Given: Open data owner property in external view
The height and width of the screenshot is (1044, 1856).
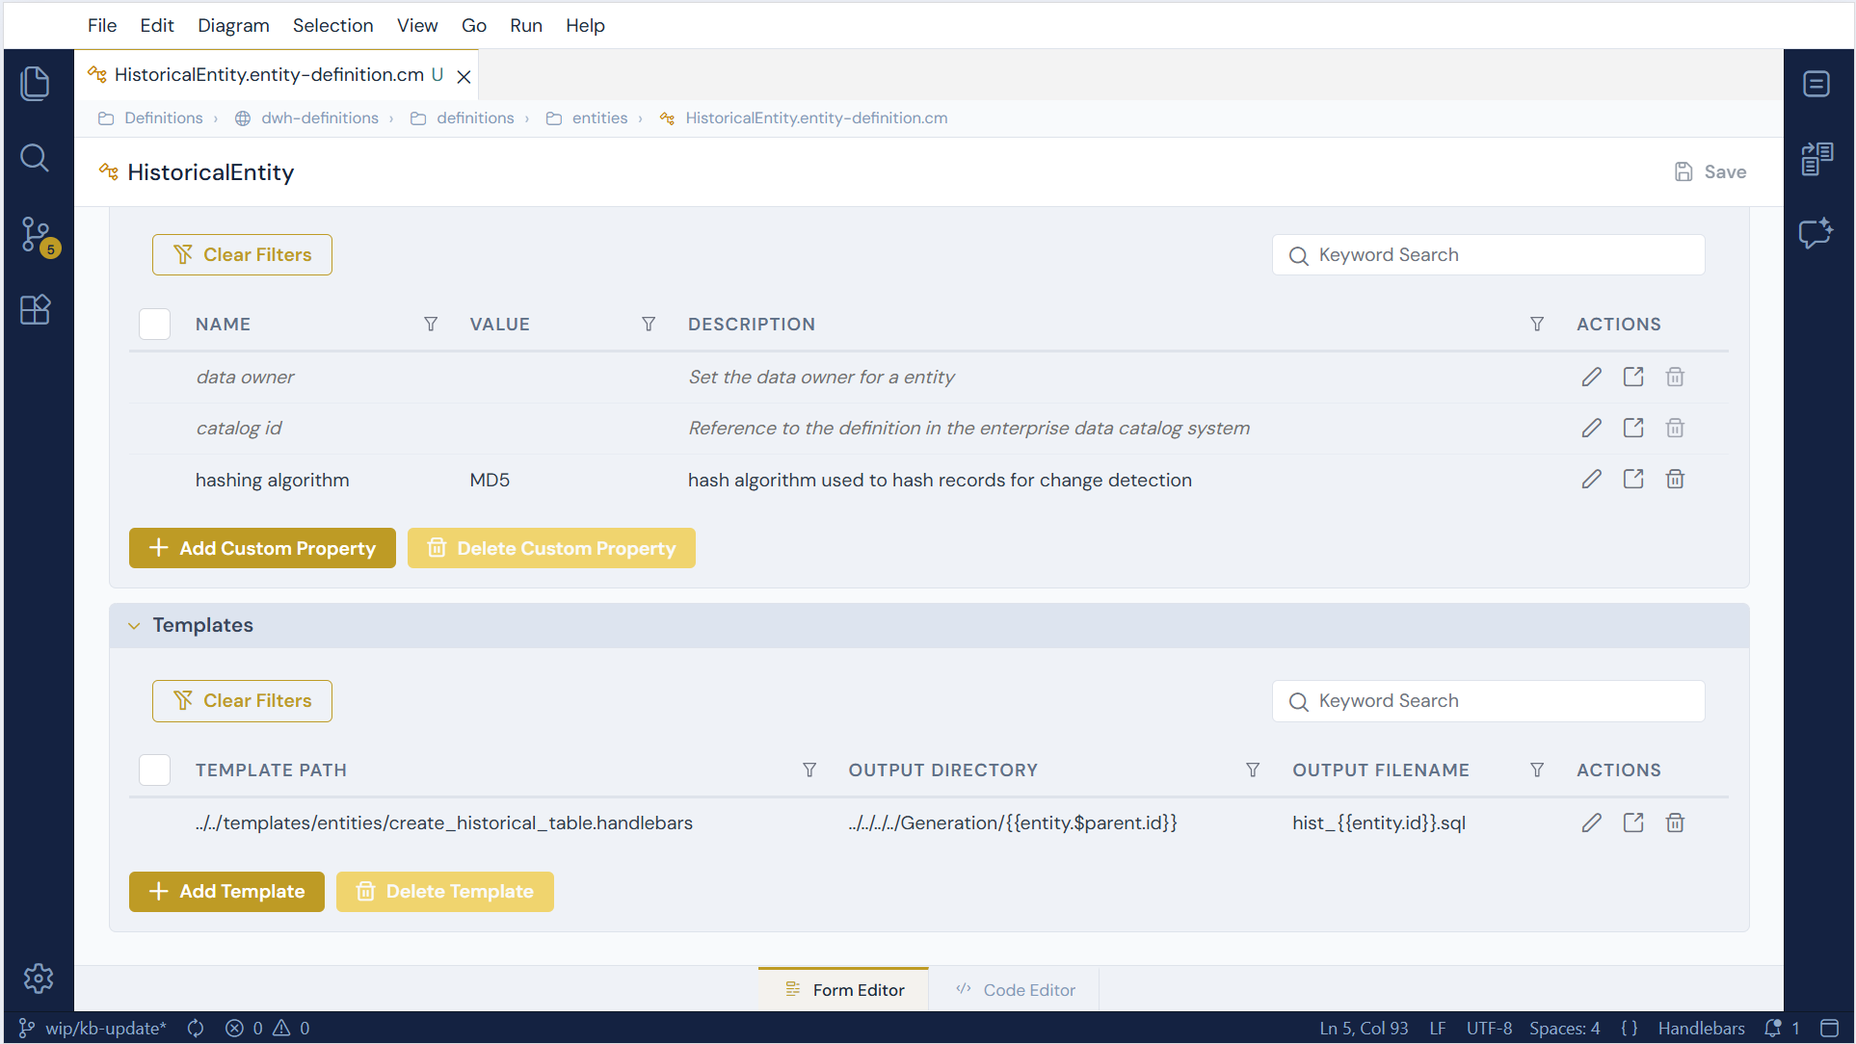Looking at the screenshot, I should pos(1633,377).
